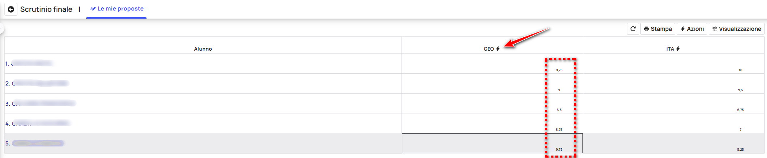Screen dimensions: 767x158
Task: Open the Stampa print button
Action: coord(658,29)
